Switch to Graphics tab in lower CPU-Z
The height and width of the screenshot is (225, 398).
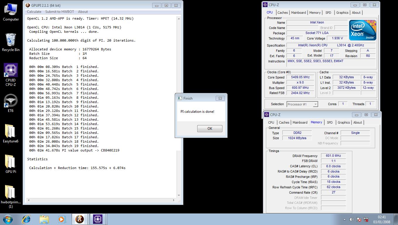click(x=344, y=122)
